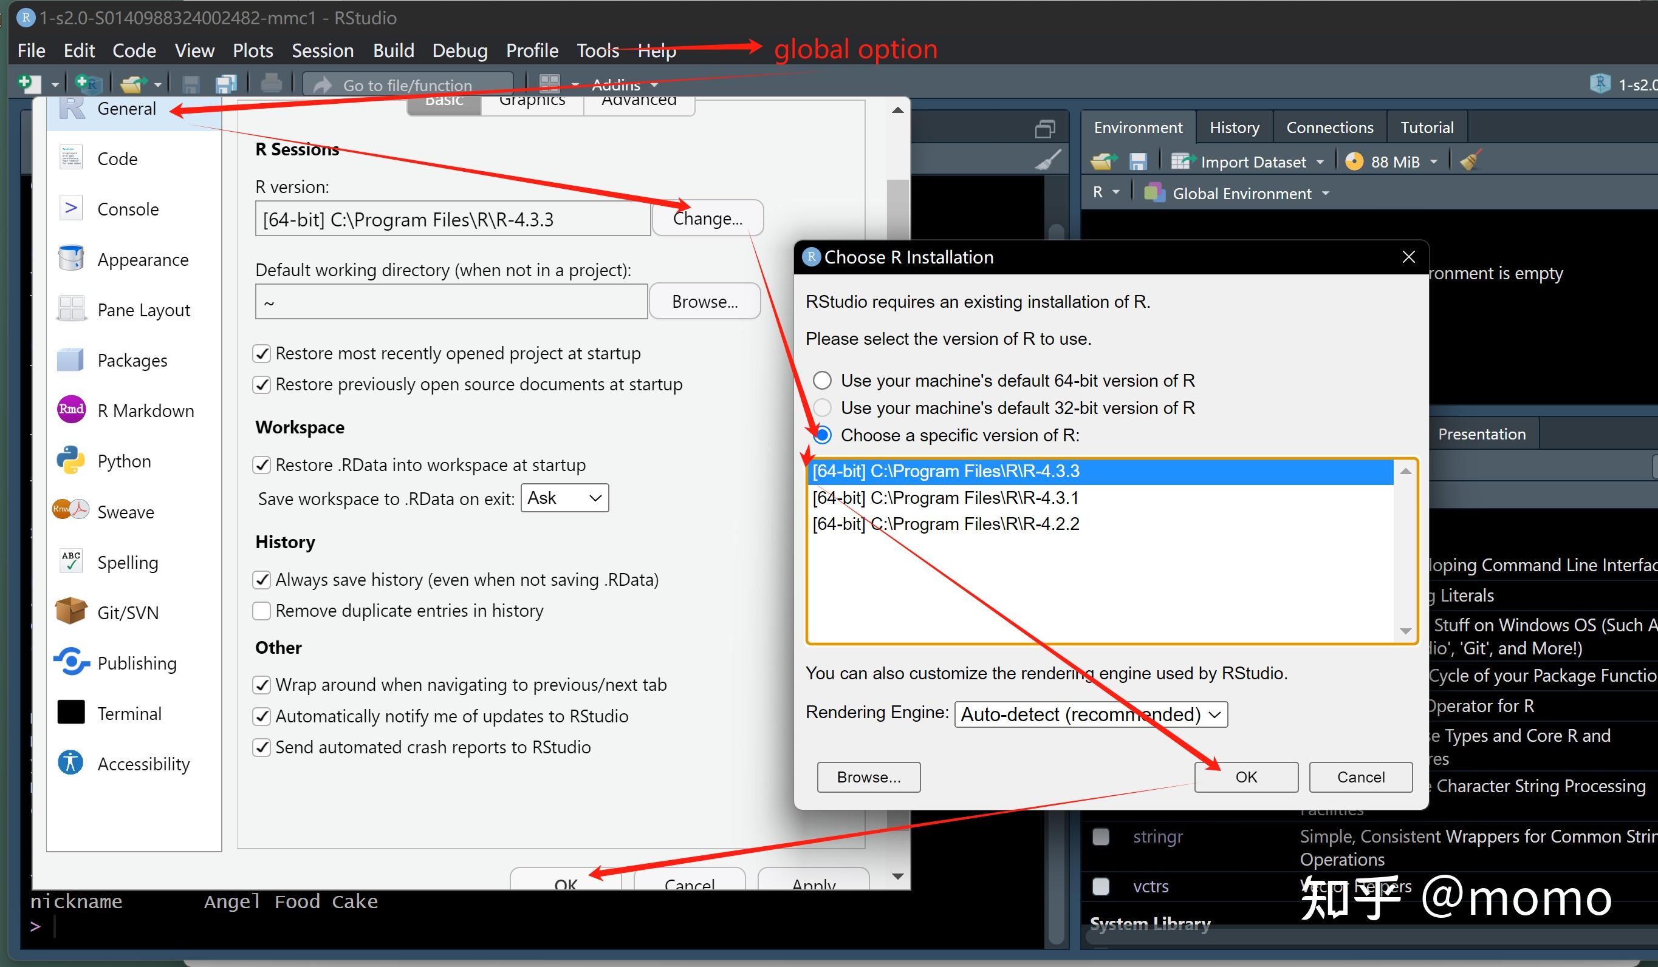Open the Session menu
The image size is (1658, 967).
323,50
